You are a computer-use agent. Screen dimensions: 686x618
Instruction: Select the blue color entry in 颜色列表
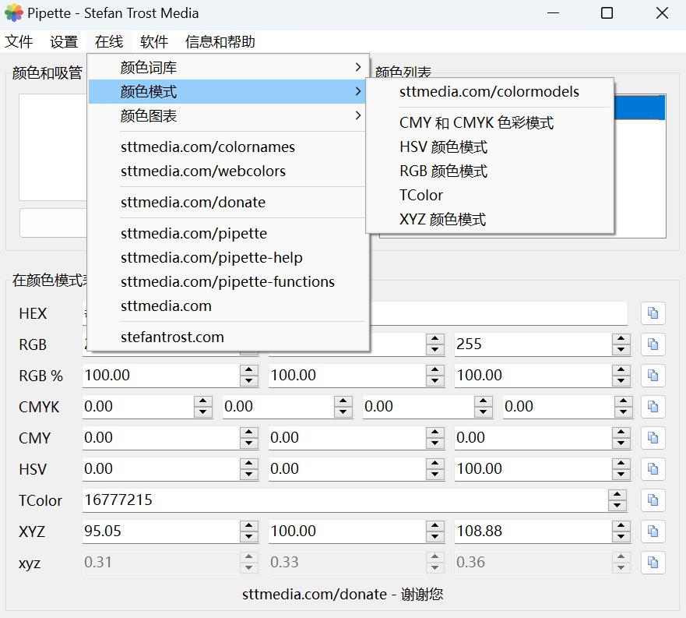pyautogui.click(x=639, y=108)
